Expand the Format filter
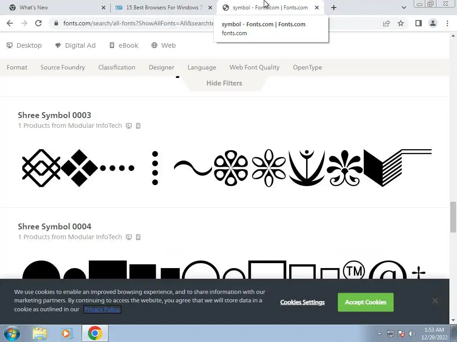457x342 pixels. pyautogui.click(x=17, y=68)
